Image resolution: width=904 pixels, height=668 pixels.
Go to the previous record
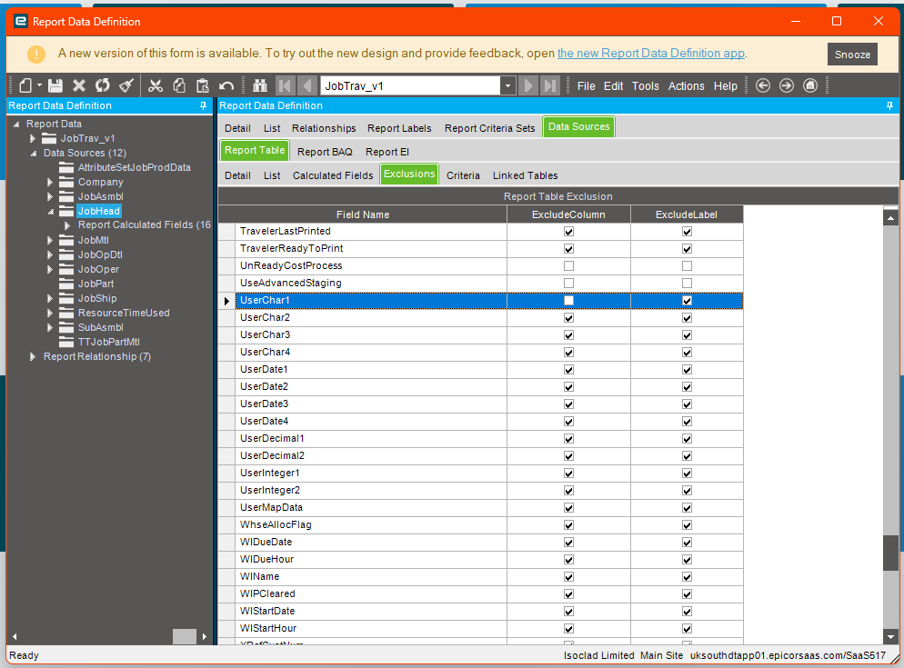[x=306, y=85]
